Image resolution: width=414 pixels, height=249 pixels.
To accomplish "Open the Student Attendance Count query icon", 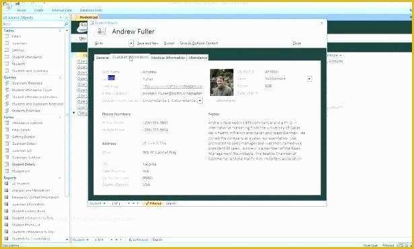I will coord(7,90).
